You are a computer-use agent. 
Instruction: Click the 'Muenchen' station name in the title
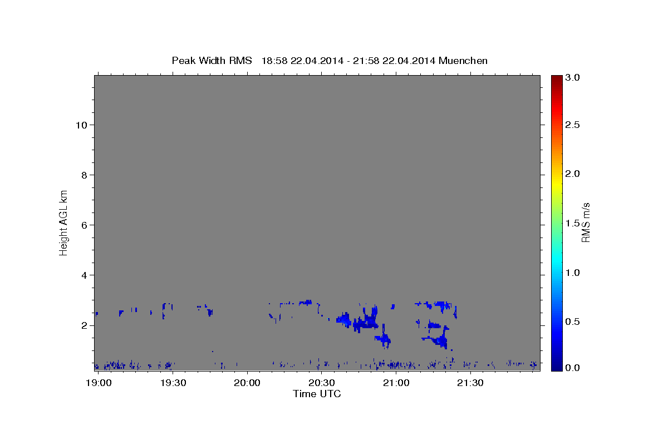[x=463, y=60]
